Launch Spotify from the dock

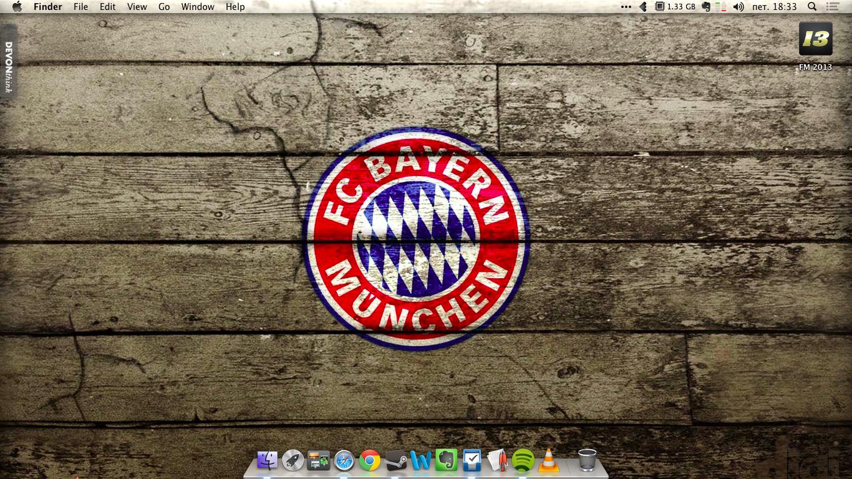click(x=523, y=461)
